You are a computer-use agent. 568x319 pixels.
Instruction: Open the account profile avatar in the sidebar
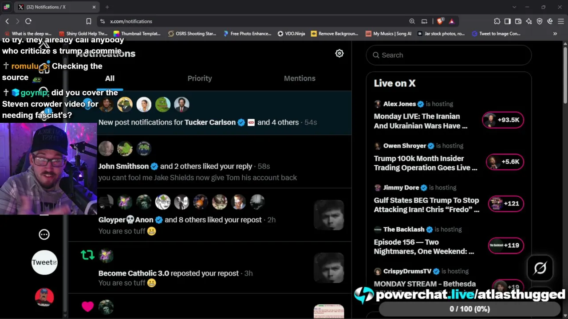pos(44,297)
